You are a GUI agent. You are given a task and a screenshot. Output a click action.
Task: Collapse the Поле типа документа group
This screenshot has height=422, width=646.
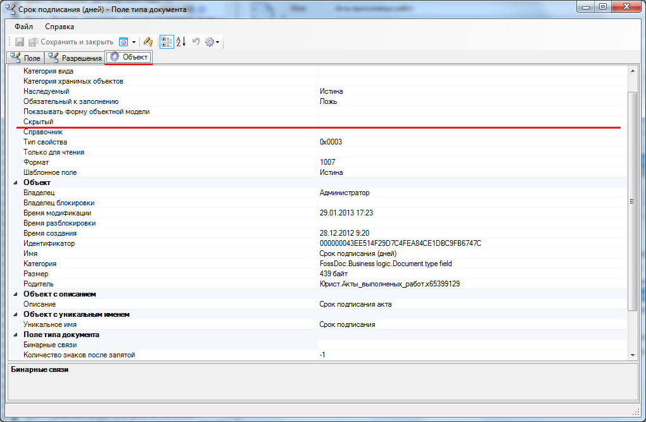tap(15, 335)
